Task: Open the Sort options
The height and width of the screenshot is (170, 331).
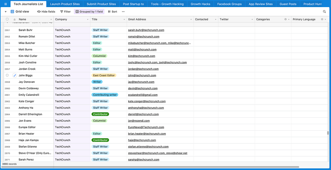Action: tap(112, 12)
